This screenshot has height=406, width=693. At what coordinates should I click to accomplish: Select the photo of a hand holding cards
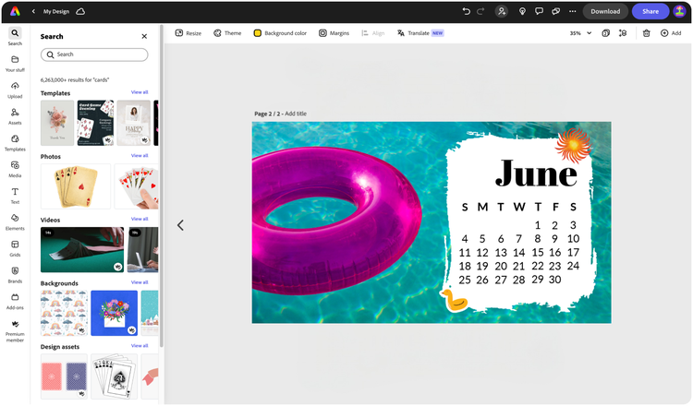(x=136, y=186)
